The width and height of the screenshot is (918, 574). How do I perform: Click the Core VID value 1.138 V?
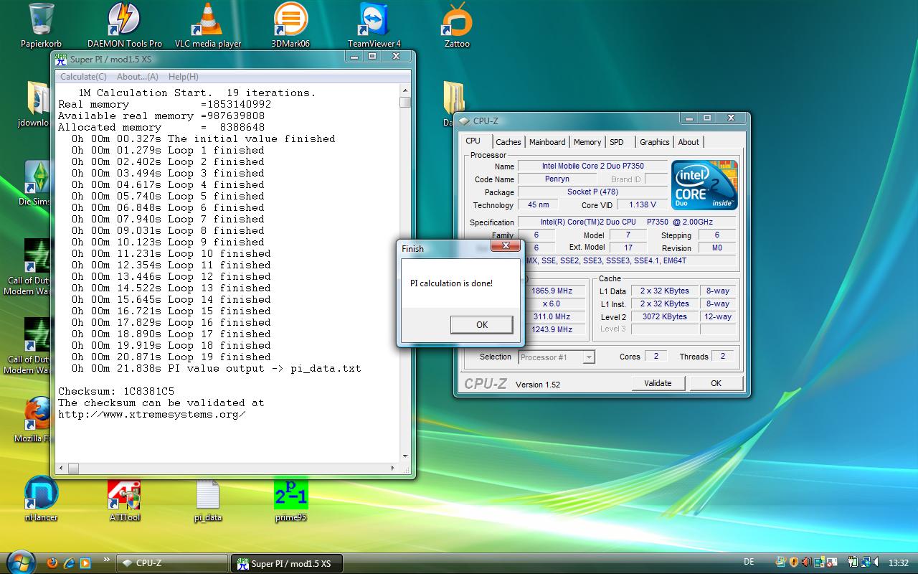[641, 204]
